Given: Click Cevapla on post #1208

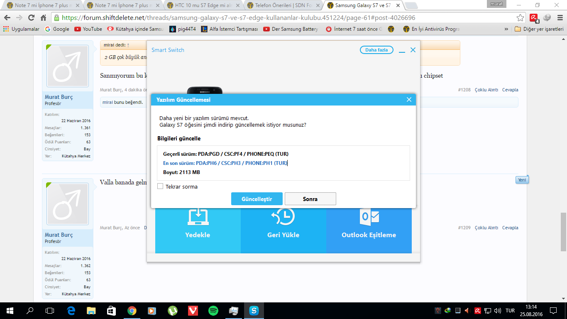Looking at the screenshot, I should [x=510, y=90].
